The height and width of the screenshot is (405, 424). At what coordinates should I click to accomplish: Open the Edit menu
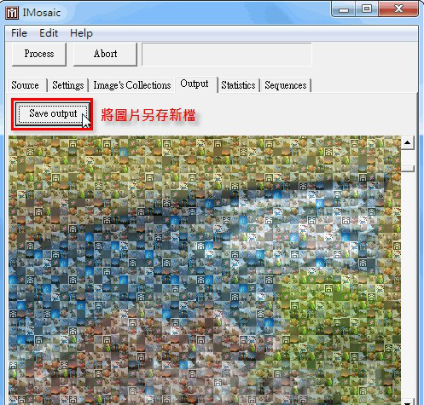49,33
